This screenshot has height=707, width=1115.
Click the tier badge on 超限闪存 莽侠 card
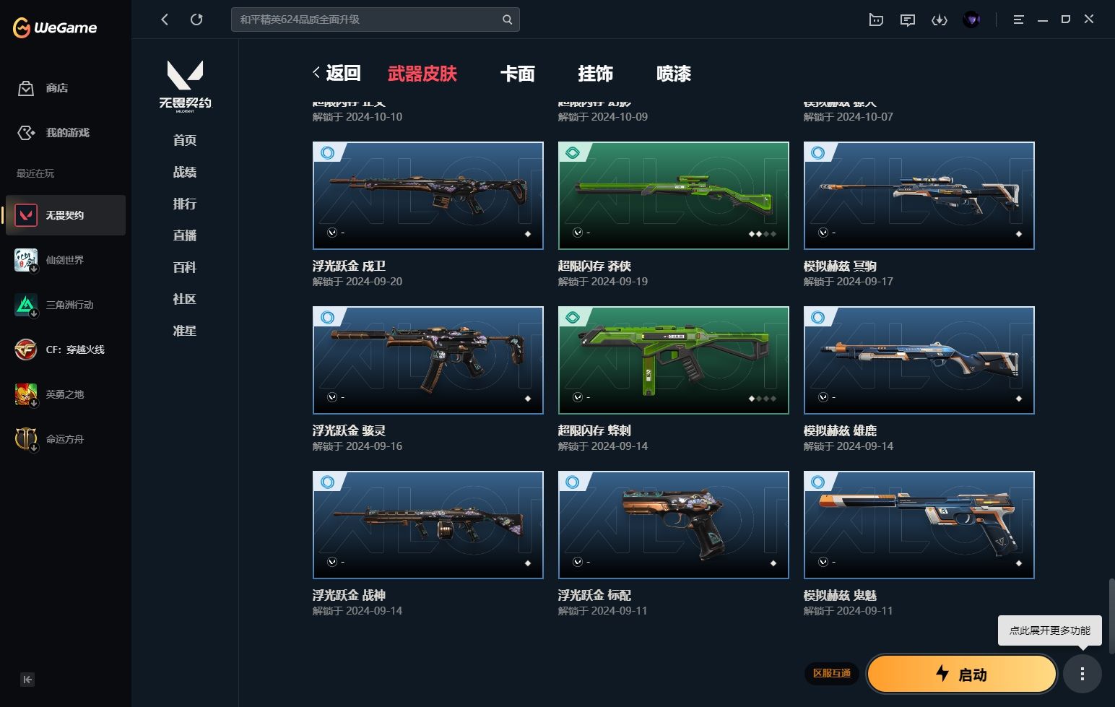[573, 152]
